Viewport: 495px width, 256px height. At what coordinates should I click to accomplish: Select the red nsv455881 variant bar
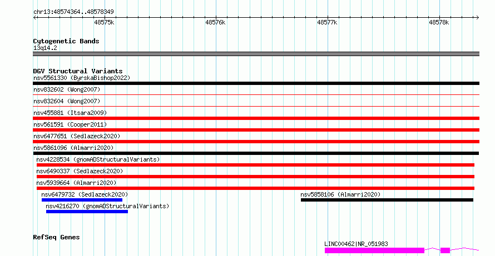[x=256, y=118]
